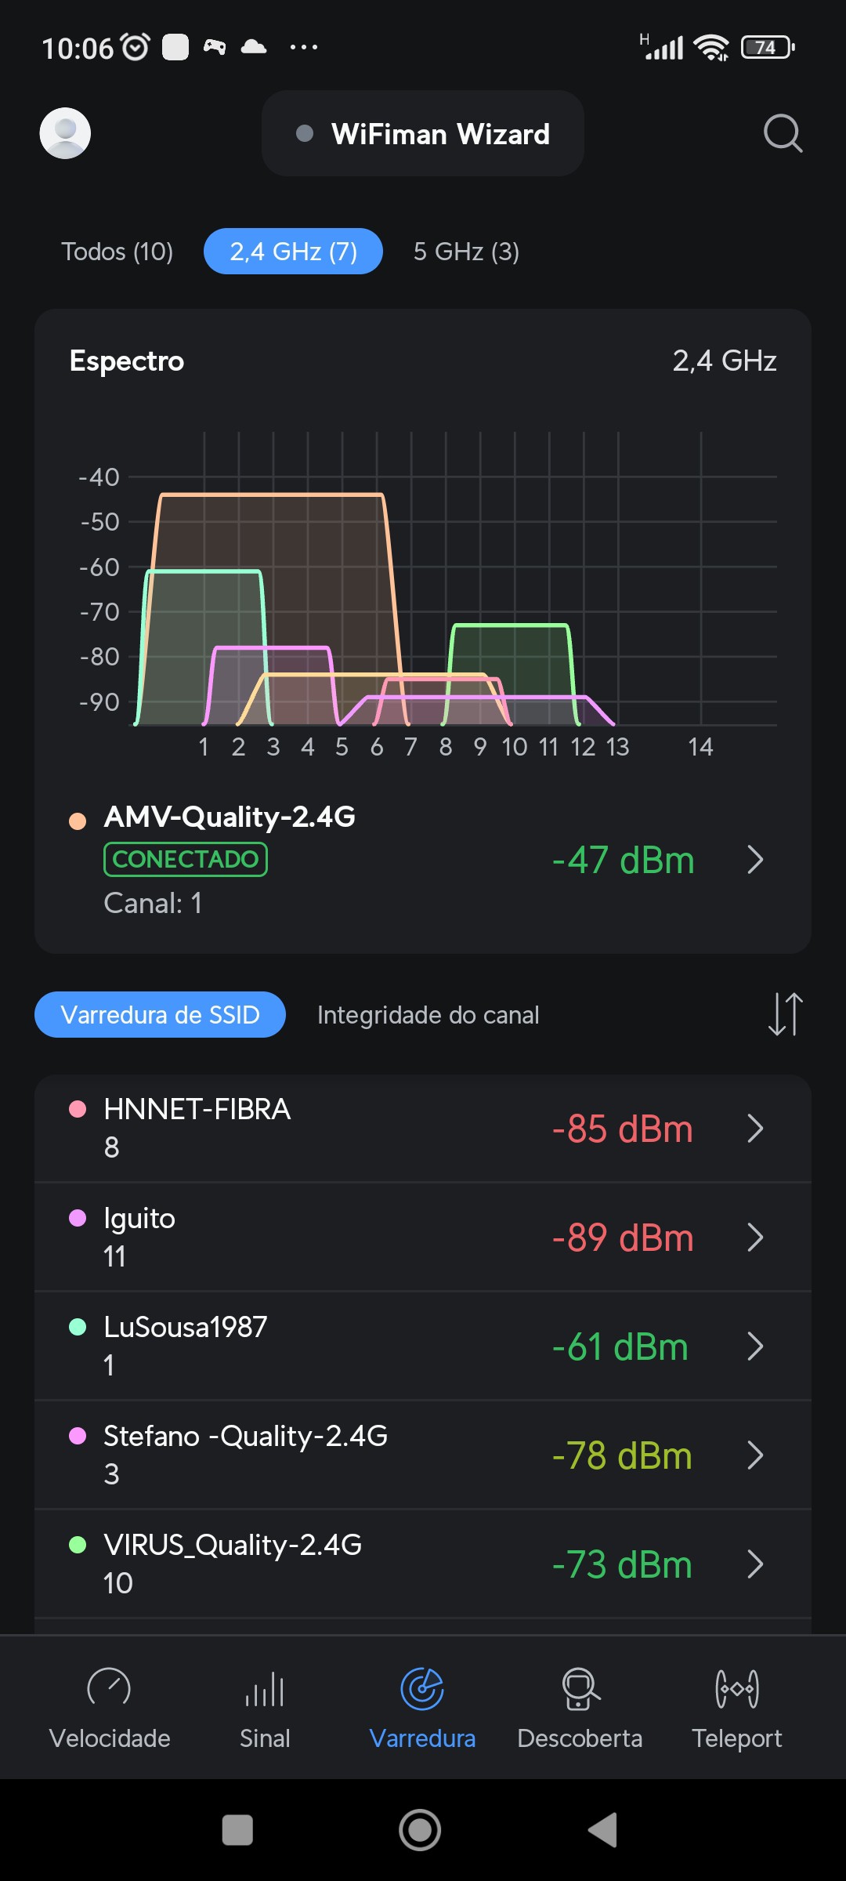Select the Varredura de SSID tab

160,1015
